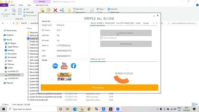The image size is (199, 112).
Task: Click Cut in the Clipboard group
Action: (26, 9)
